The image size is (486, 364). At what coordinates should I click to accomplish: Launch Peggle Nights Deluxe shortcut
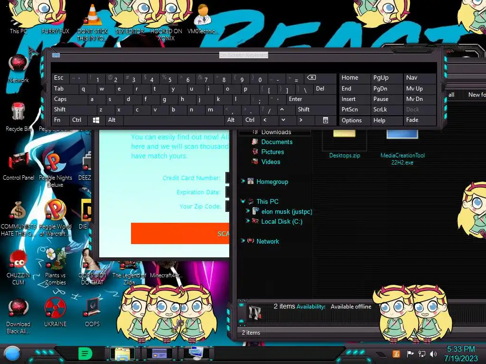(x=55, y=170)
